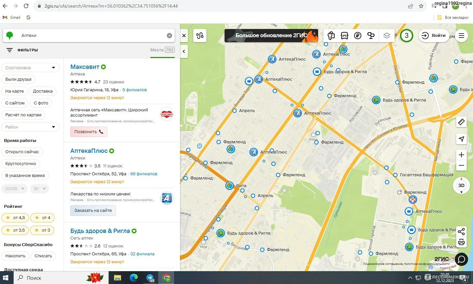Switch to the Места 792 tab
Image resolution: width=473 pixels, height=284 pixels.
pos(162,50)
